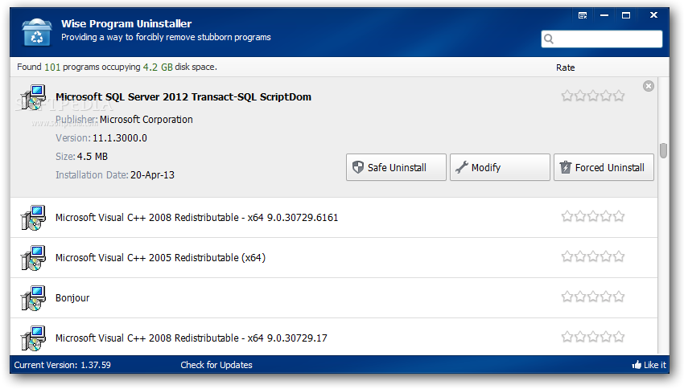Give Visual C++ 2008 9.0.30729.6161 one star
This screenshot has width=684, height=389.
(567, 216)
